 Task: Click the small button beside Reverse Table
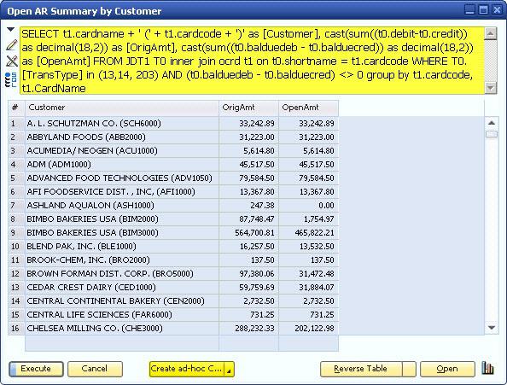409,369
